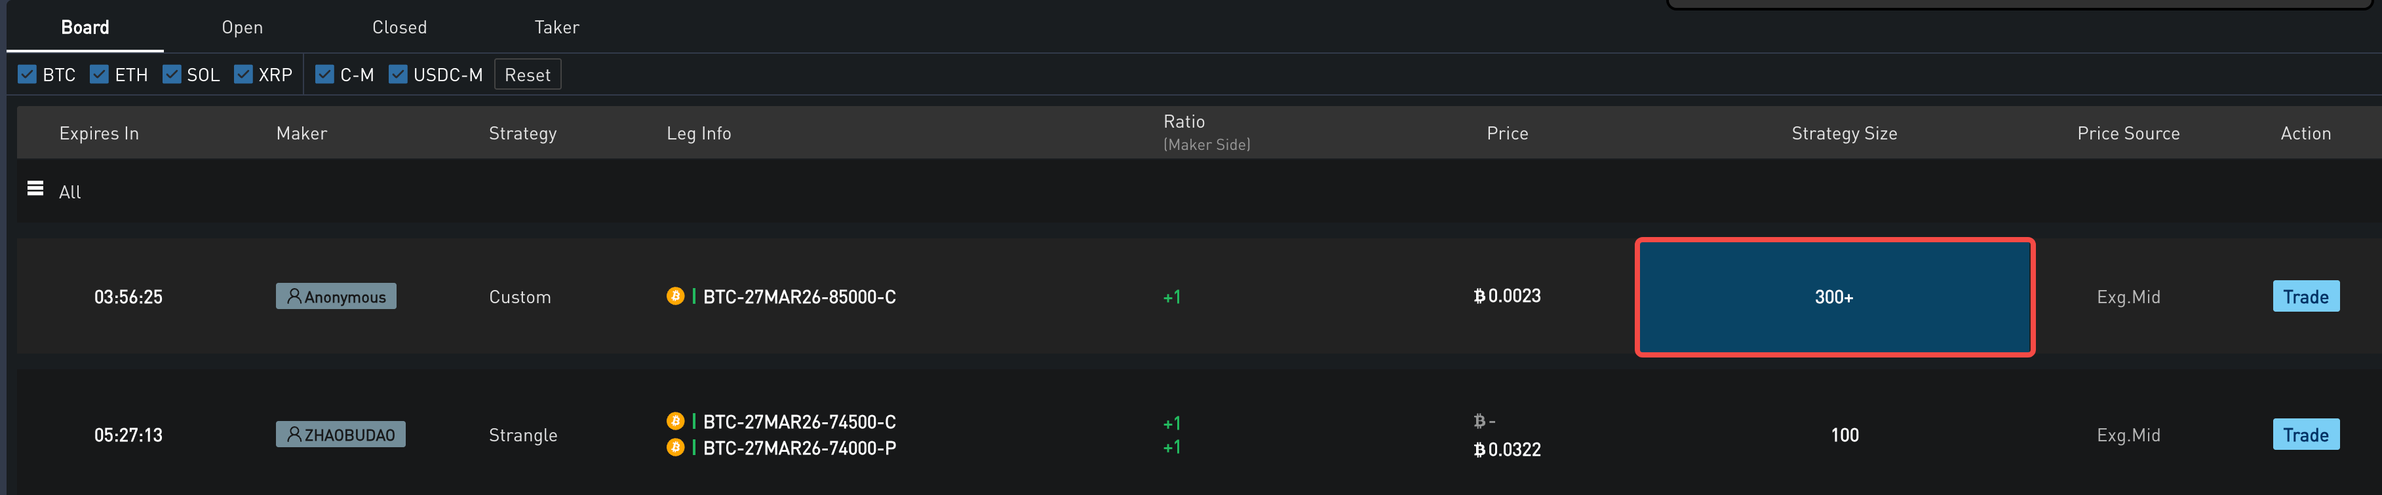Toggle the ETH filter checkbox
This screenshot has height=495, width=2382.
pos(99,75)
